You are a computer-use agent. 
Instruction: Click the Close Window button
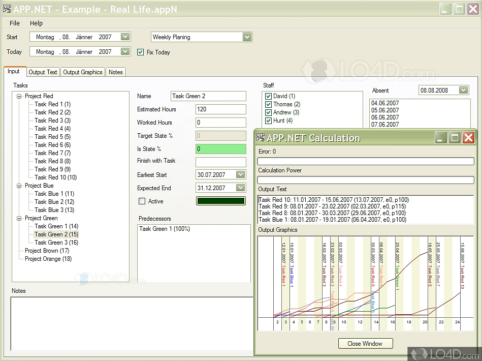point(365,343)
